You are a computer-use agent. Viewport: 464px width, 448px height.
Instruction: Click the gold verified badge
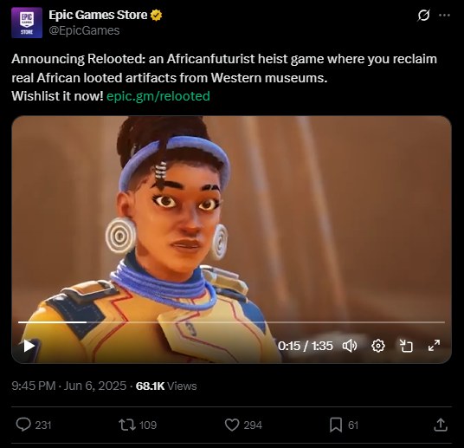[x=156, y=15]
